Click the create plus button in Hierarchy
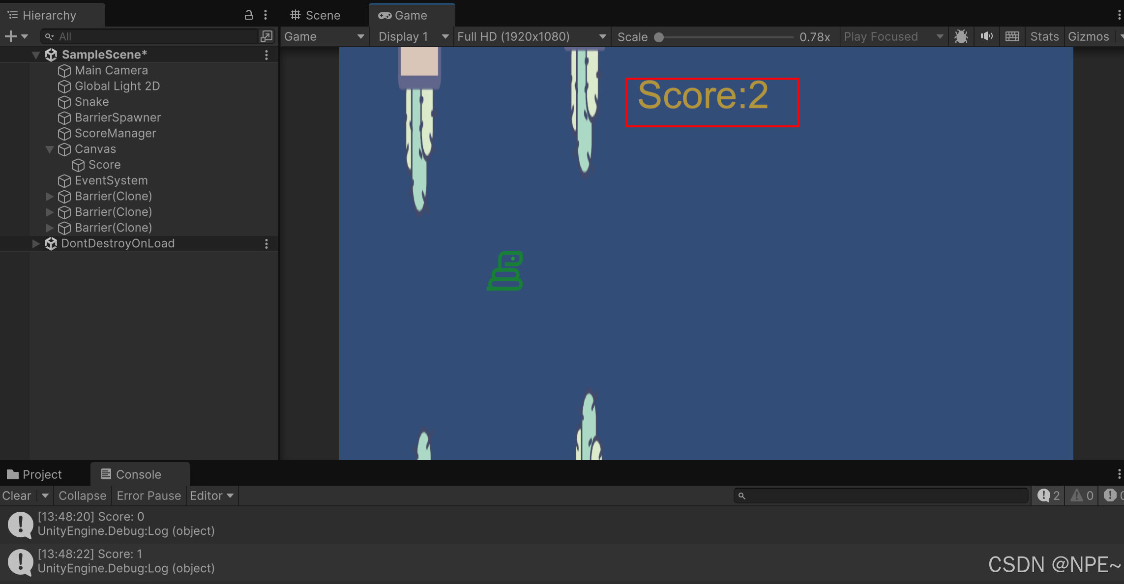Image resolution: width=1124 pixels, height=584 pixels. [10, 36]
